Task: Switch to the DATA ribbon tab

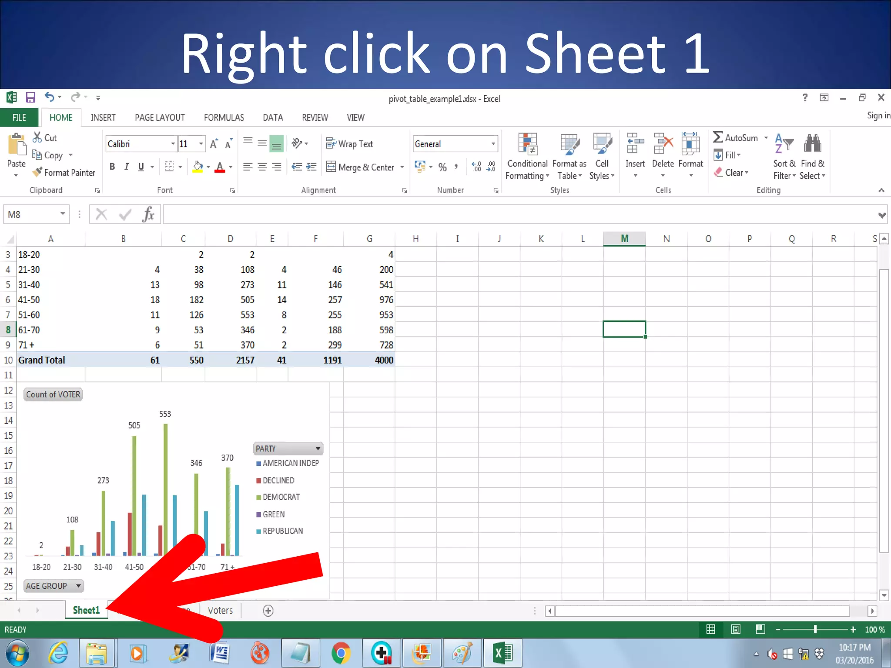Action: click(273, 117)
